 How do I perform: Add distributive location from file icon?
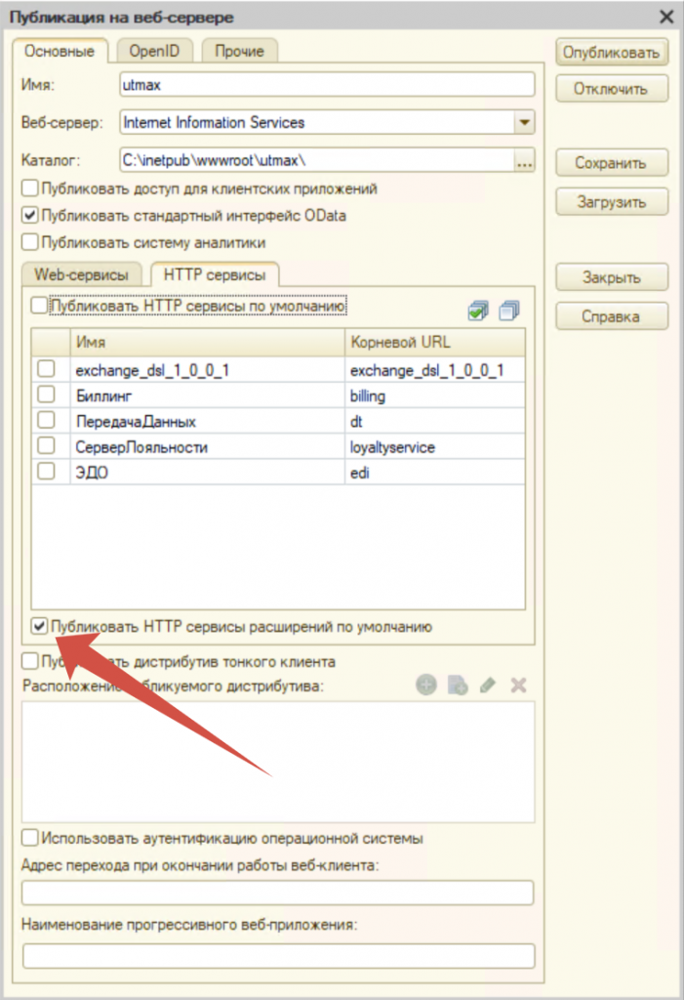458,685
